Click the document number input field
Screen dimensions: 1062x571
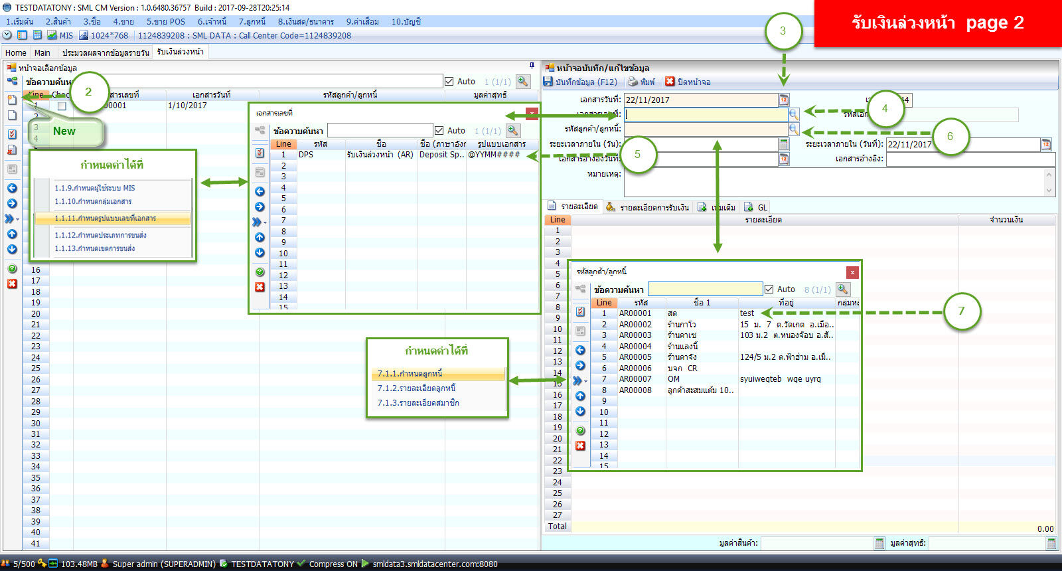(x=706, y=114)
